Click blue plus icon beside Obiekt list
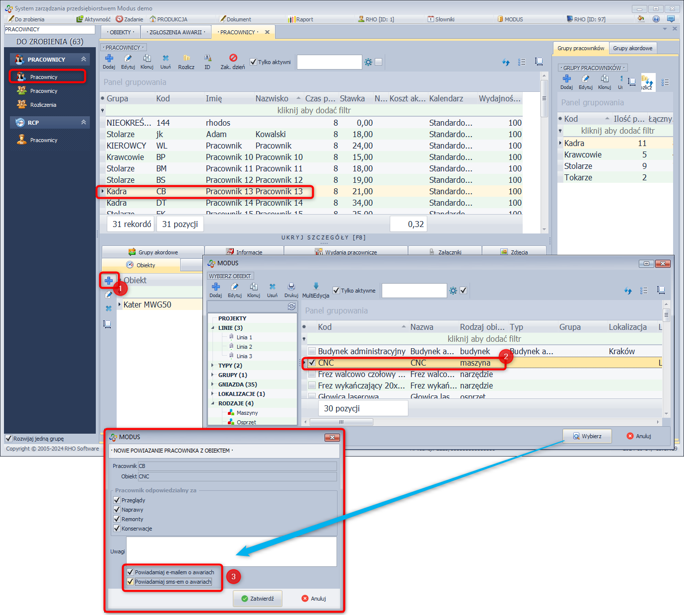Viewport: 684px width, 615px height. click(109, 281)
